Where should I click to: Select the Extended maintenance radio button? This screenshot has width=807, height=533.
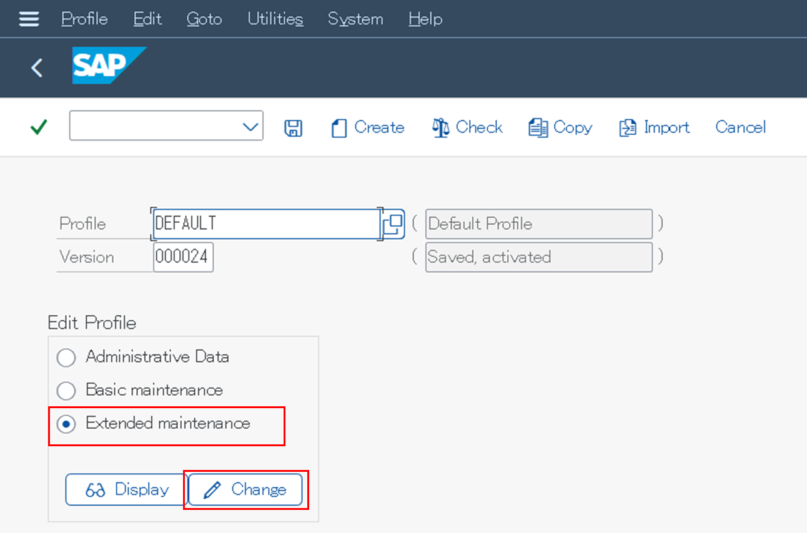point(66,424)
